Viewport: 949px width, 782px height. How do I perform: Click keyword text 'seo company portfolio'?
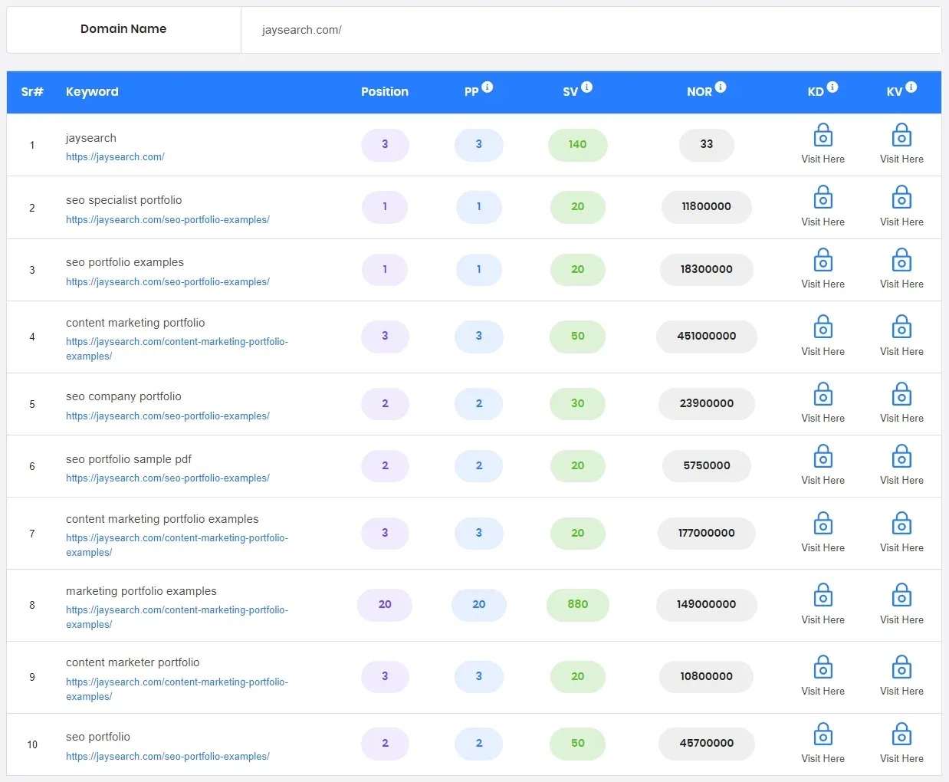[123, 396]
